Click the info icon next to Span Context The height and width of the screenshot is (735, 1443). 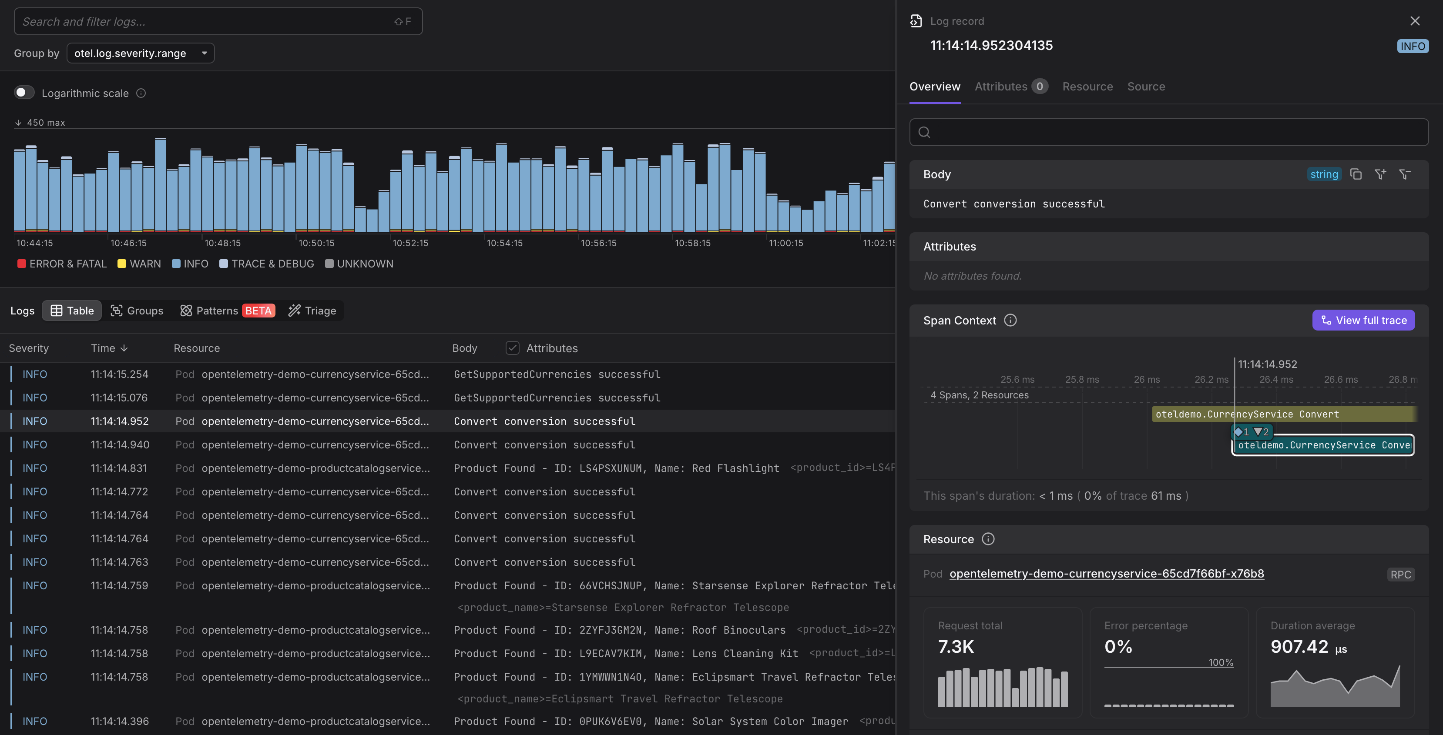click(1010, 320)
